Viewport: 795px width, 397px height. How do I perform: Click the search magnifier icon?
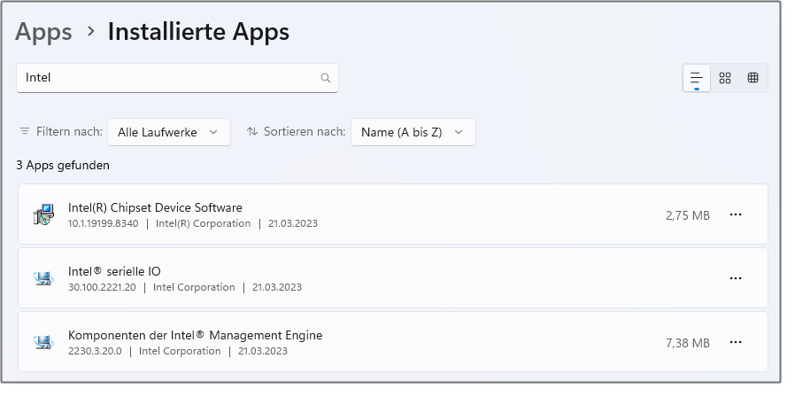click(326, 78)
